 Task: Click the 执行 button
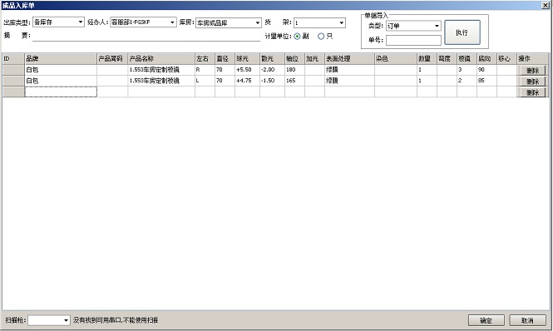coord(462,32)
